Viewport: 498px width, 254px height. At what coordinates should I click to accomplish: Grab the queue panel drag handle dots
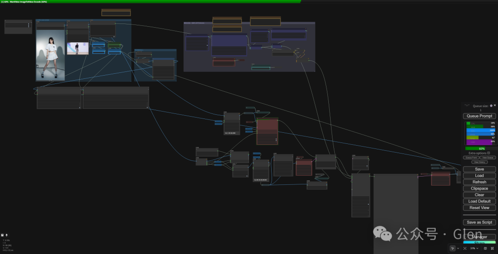pyautogui.click(x=467, y=106)
